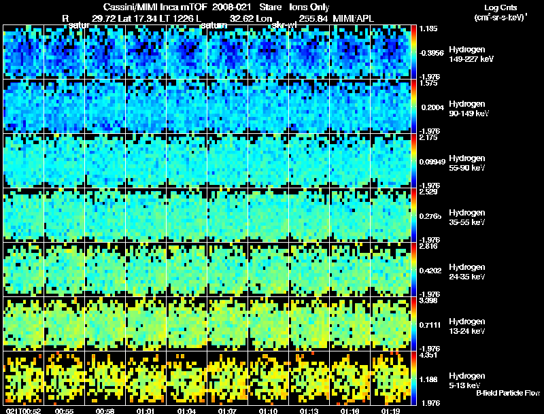
Task: Click the 'Hydrogen 55-90 keV' row label
Action: click(467, 163)
